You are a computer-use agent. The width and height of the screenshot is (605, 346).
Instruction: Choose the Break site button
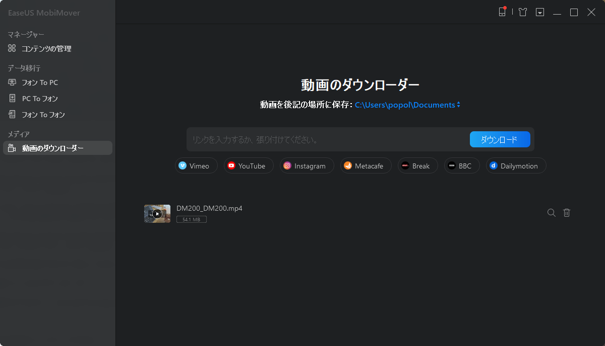tap(417, 165)
